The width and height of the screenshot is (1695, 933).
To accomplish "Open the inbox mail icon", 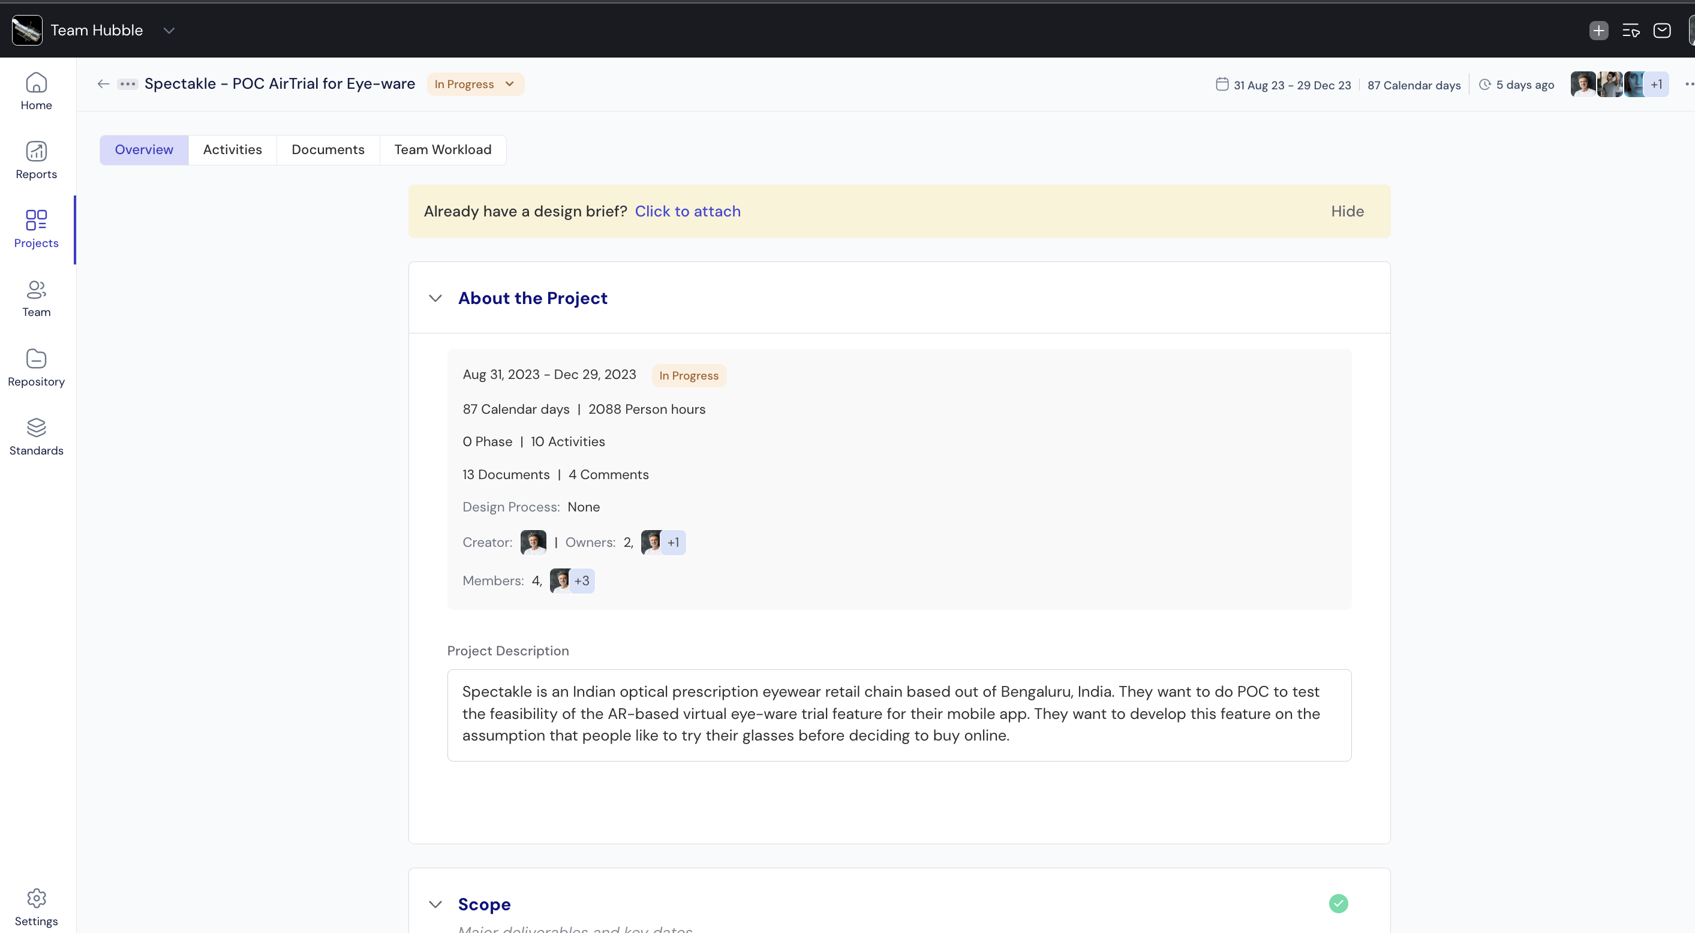I will pos(1661,30).
